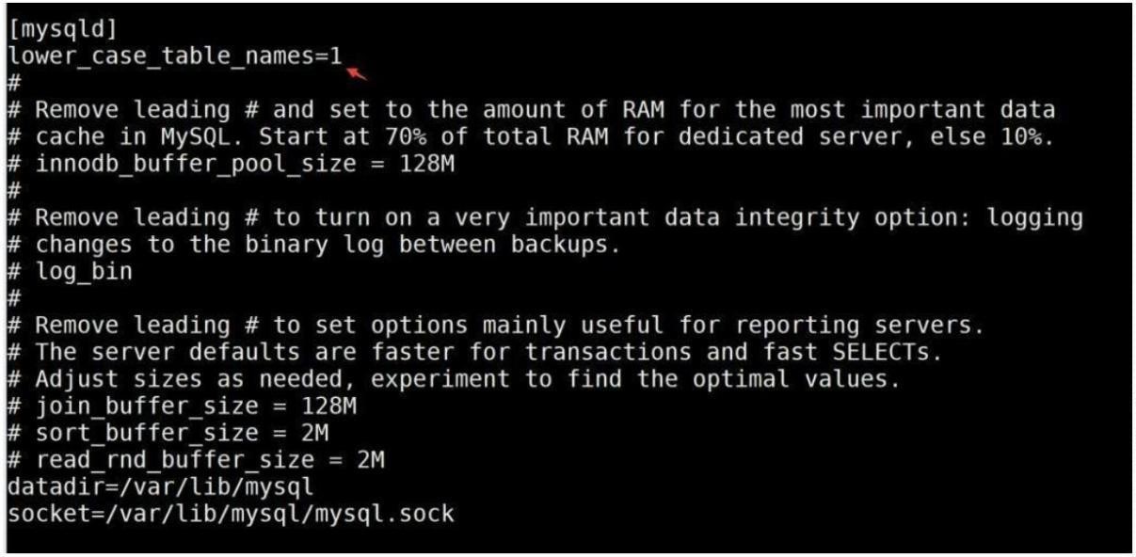The height and width of the screenshot is (557, 1136).
Task: Click the [mysqld] section header line
Action: point(63,29)
